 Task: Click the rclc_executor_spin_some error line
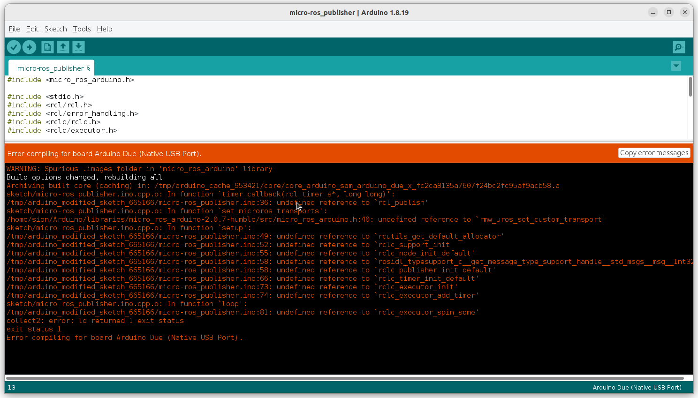pos(243,312)
